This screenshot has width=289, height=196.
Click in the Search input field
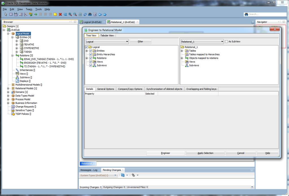click(x=267, y=14)
